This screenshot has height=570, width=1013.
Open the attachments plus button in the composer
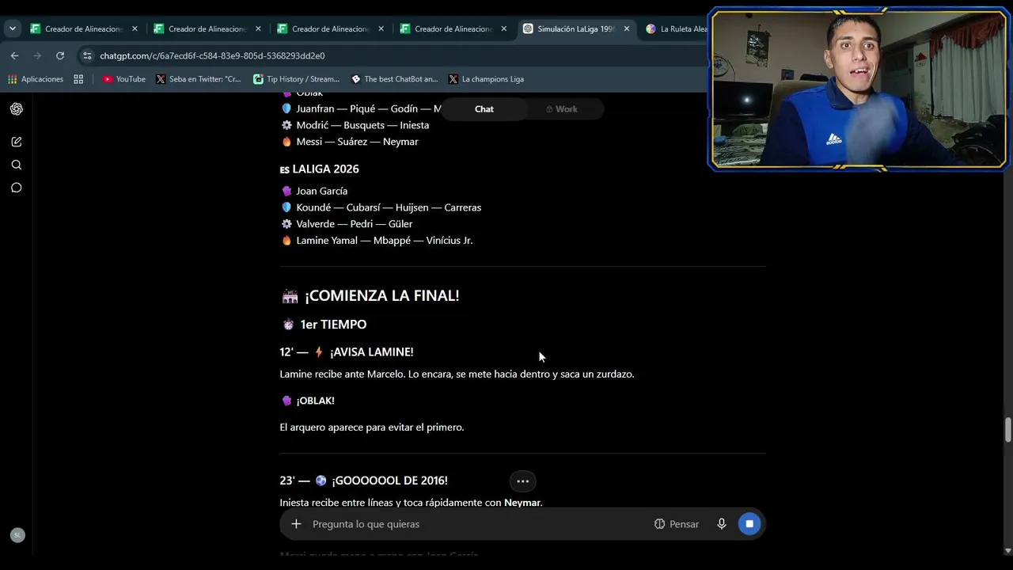coord(296,524)
